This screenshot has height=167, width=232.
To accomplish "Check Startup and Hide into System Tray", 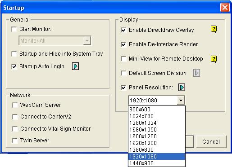I will tap(14, 54).
